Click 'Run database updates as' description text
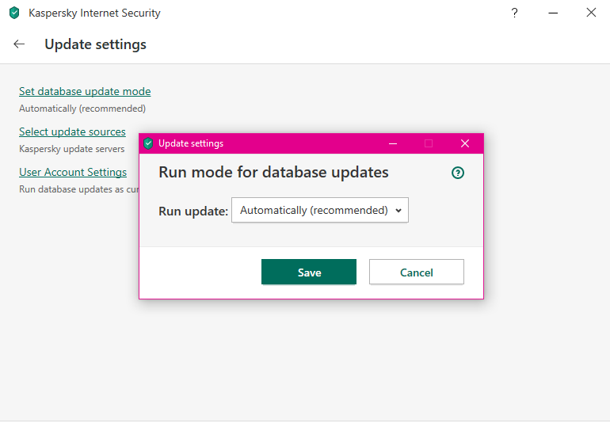The height and width of the screenshot is (423, 610). tap(79, 189)
